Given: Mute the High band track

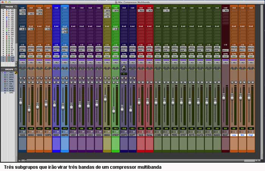Looking at the screenshot, I should point(253,82).
